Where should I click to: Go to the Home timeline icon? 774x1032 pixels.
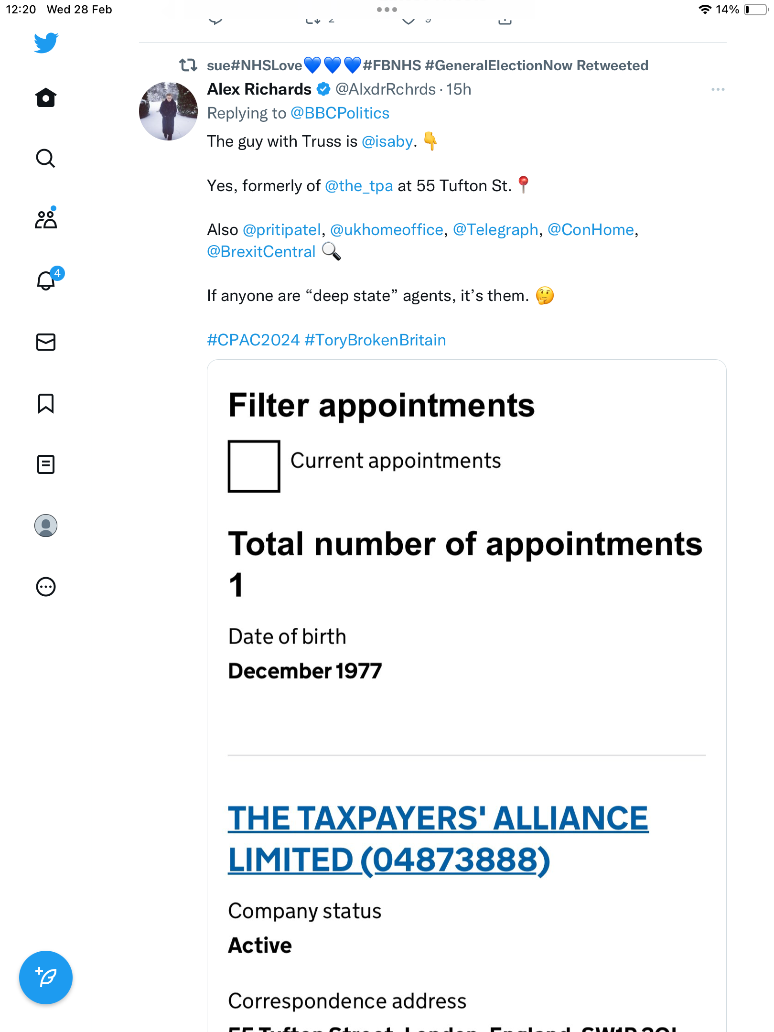(46, 97)
